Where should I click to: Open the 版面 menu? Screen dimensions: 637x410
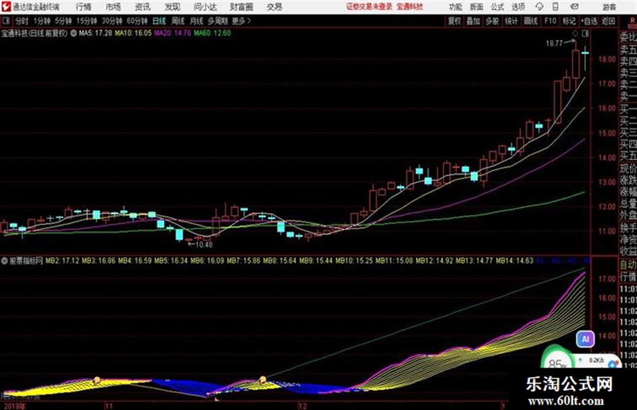pos(476,7)
